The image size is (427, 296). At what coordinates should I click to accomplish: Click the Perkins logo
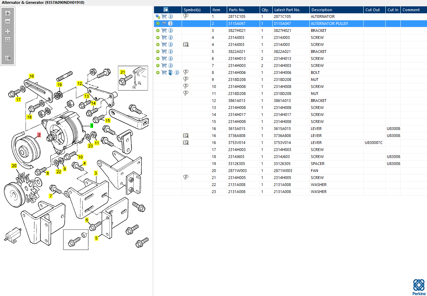click(419, 287)
